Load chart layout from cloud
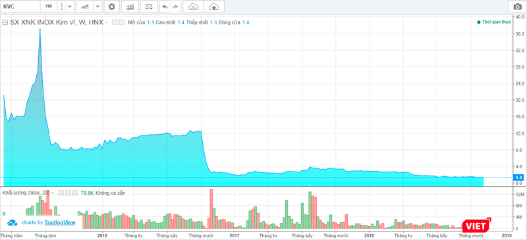The height and width of the screenshot is (240, 527). [193, 7]
